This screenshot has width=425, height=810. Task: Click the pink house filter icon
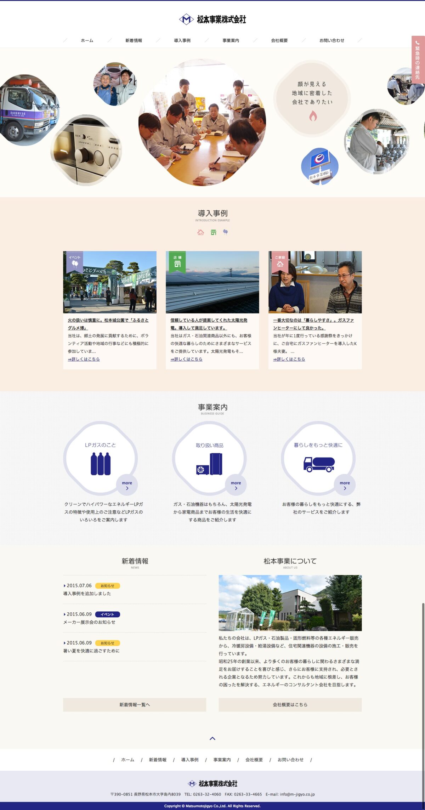(200, 232)
